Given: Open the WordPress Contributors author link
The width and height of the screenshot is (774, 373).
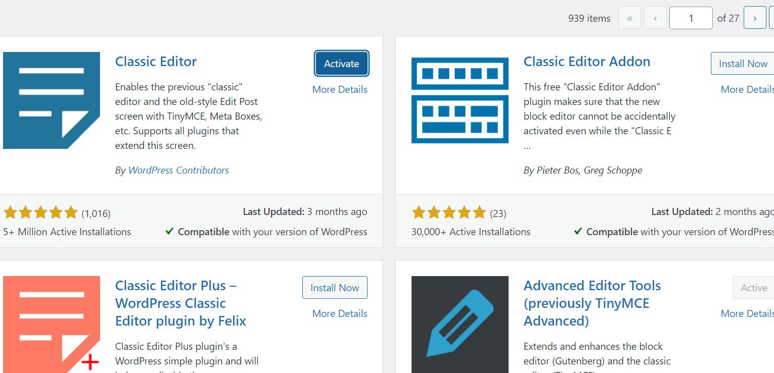Looking at the screenshot, I should (178, 170).
